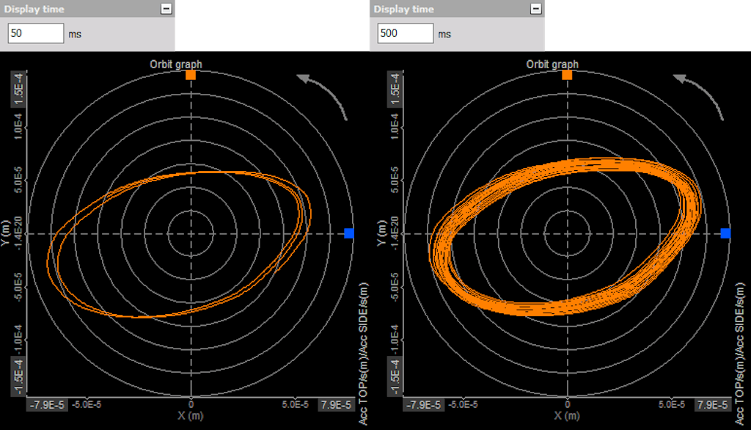Collapse the right Display time panel
Screen dimensions: 751x430
(536, 9)
